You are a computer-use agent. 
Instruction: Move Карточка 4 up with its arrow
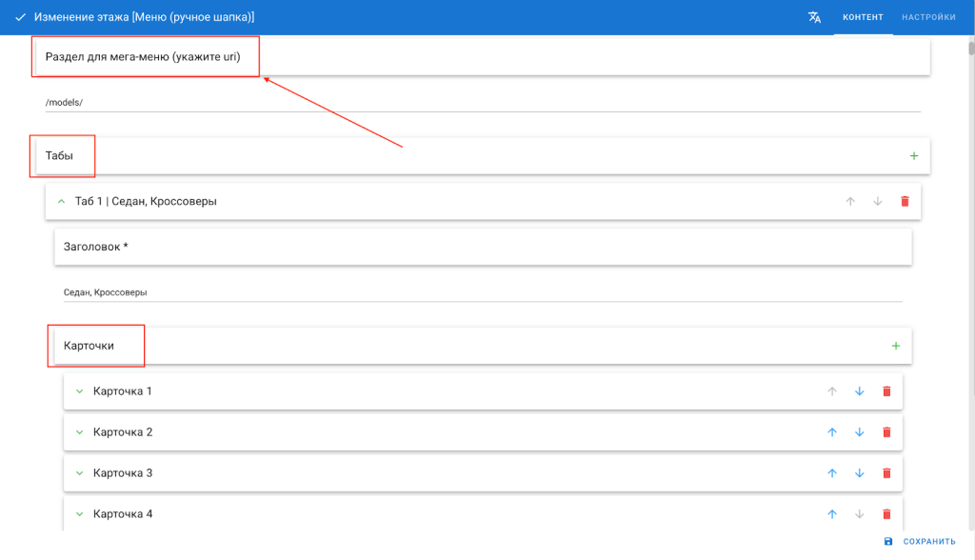click(831, 514)
